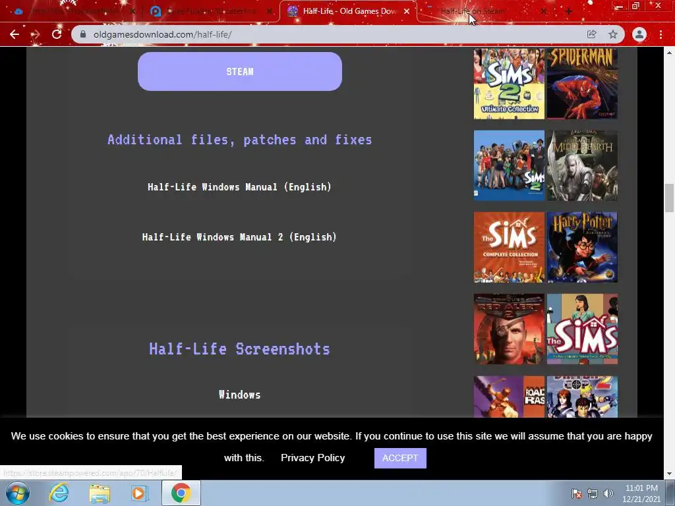Click the Chrome taskbar icon

[181, 493]
